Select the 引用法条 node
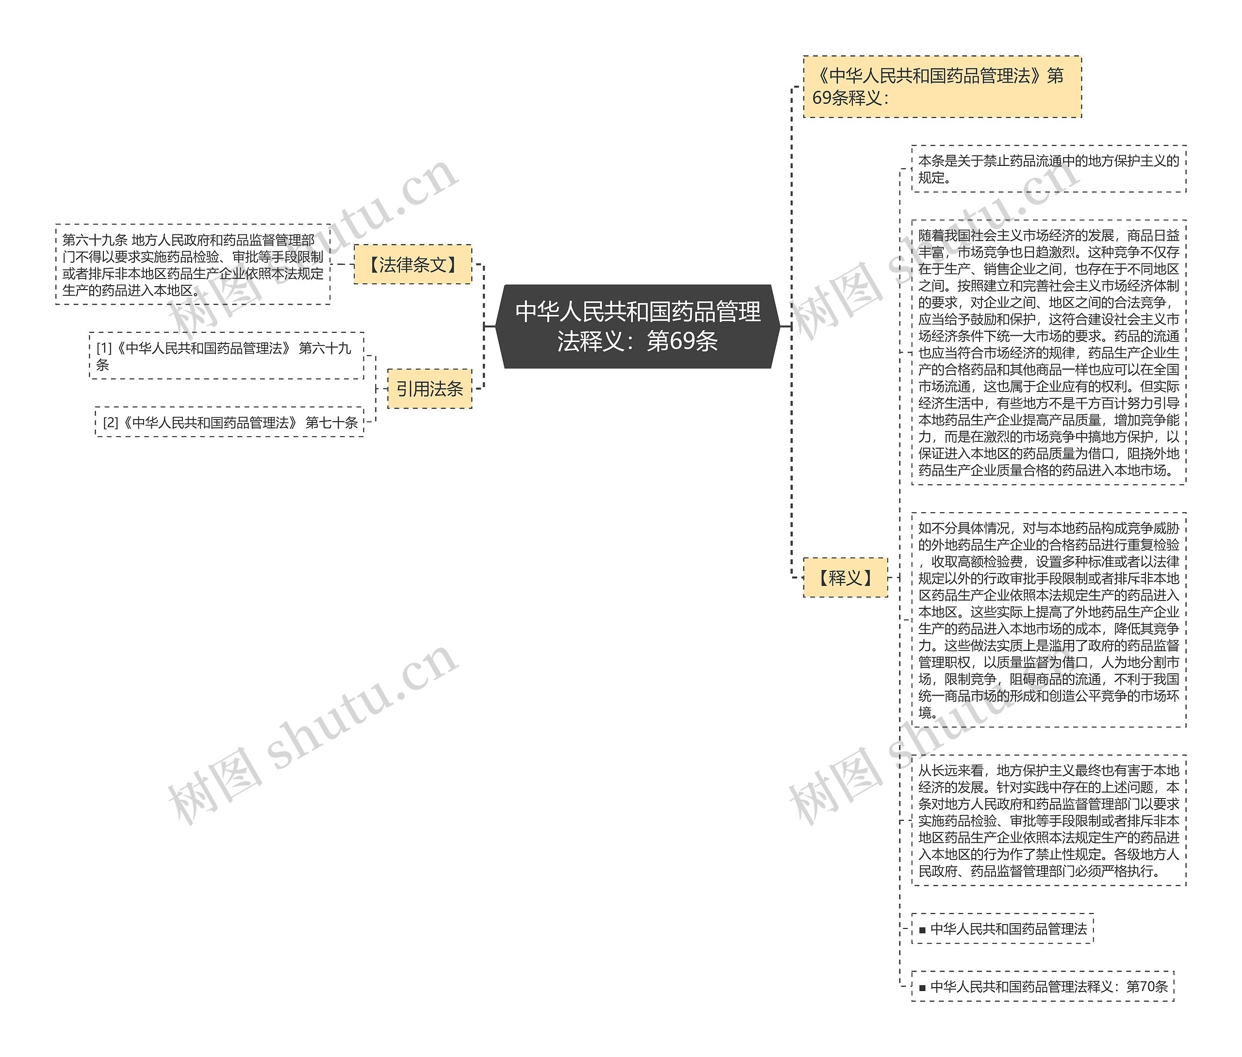1242x1057 pixels. (x=429, y=389)
